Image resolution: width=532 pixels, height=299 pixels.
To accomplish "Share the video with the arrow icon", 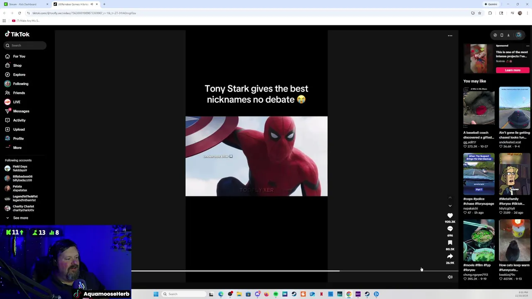I will coord(450,256).
